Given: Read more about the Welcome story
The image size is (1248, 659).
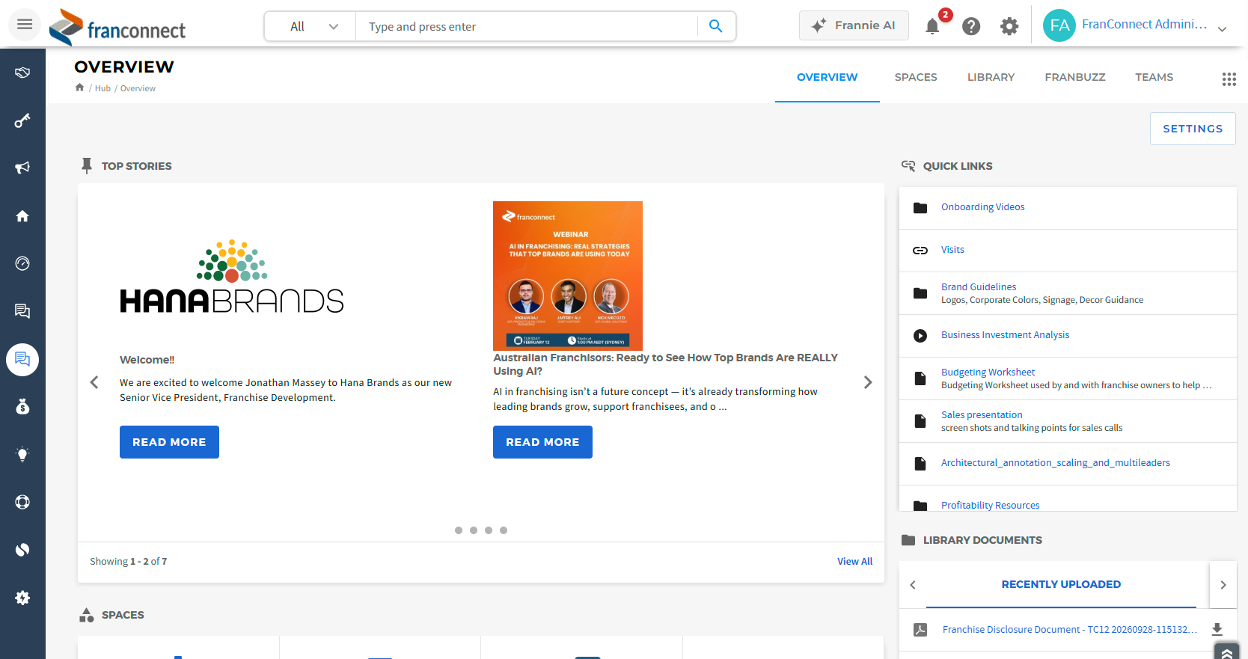Looking at the screenshot, I should click(169, 442).
